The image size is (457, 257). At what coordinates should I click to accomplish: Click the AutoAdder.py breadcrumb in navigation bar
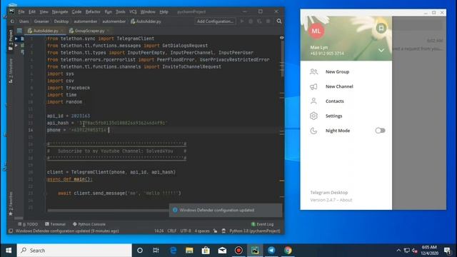pyautogui.click(x=146, y=21)
